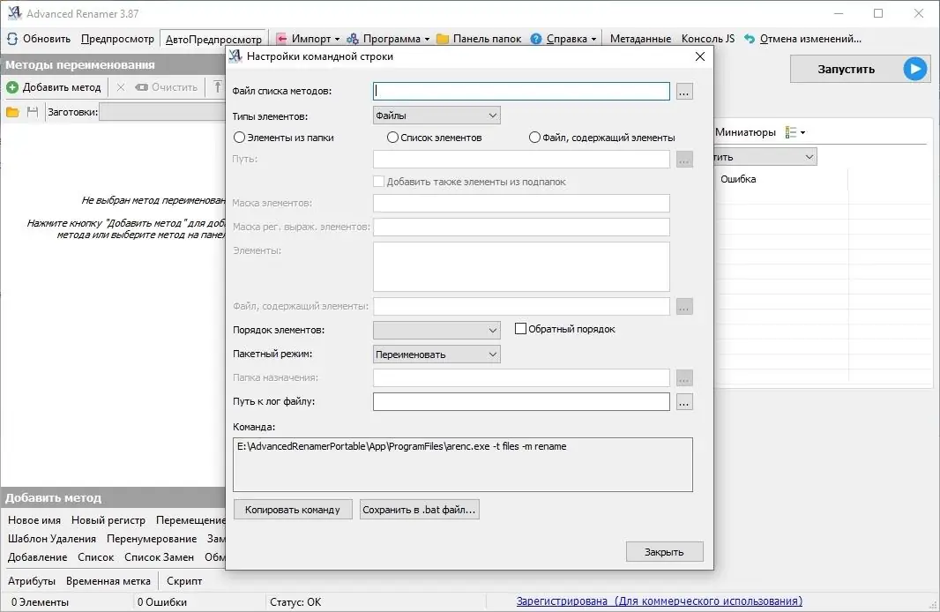Enable the Обратный порядок checkbox
The width and height of the screenshot is (940, 612).
coord(519,329)
